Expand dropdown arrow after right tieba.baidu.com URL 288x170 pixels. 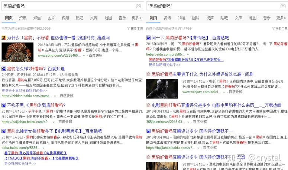coord(188,54)
